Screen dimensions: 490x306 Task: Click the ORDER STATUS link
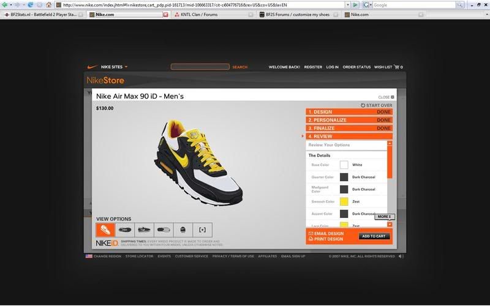[x=356, y=67]
